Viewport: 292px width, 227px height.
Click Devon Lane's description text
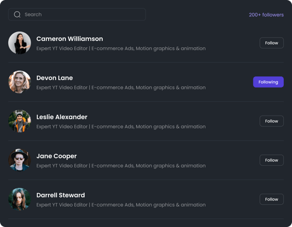[121, 88]
